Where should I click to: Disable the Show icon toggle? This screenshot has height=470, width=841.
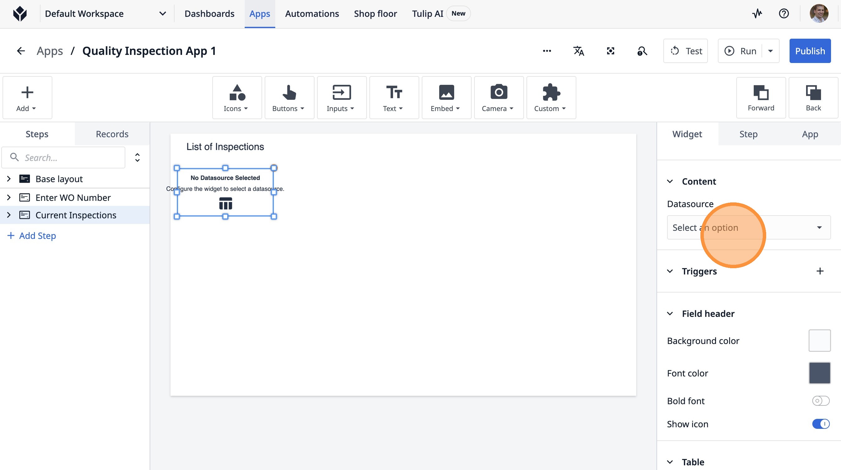[x=820, y=424]
